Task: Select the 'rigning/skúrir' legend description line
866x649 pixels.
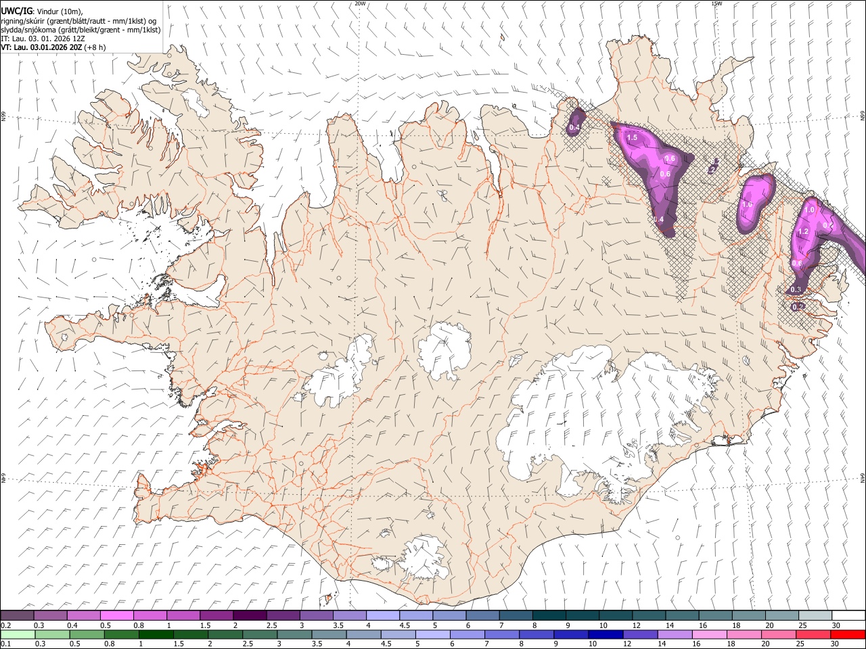Action: 78,20
